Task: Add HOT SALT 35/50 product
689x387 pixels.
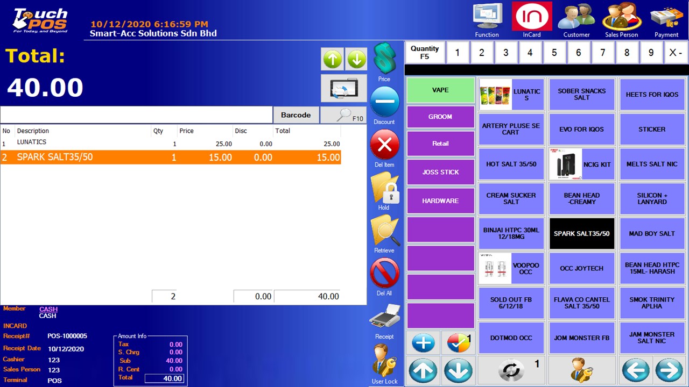Action: tap(511, 164)
